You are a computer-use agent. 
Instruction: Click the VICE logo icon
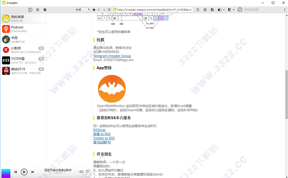[x=6, y=60]
